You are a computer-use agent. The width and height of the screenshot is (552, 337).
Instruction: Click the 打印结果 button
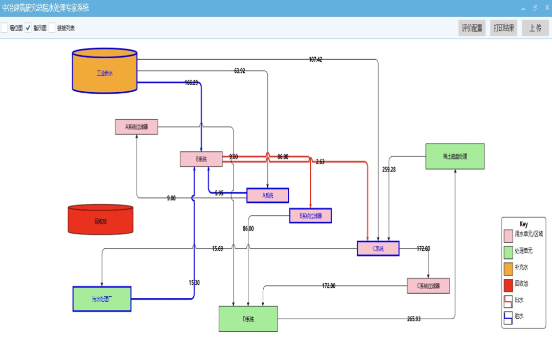[x=503, y=28]
